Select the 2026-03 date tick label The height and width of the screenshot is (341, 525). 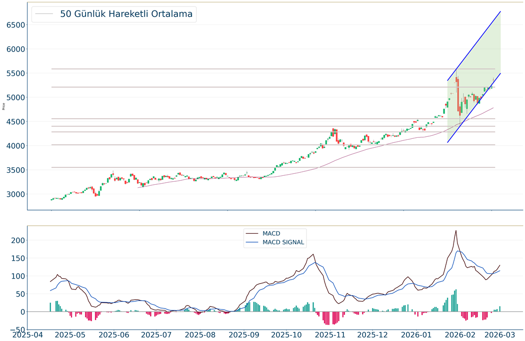click(x=500, y=335)
